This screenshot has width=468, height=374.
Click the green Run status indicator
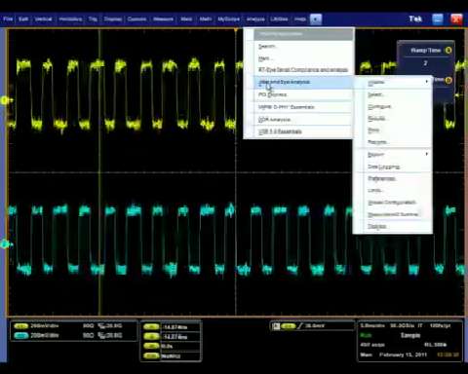[366, 335]
